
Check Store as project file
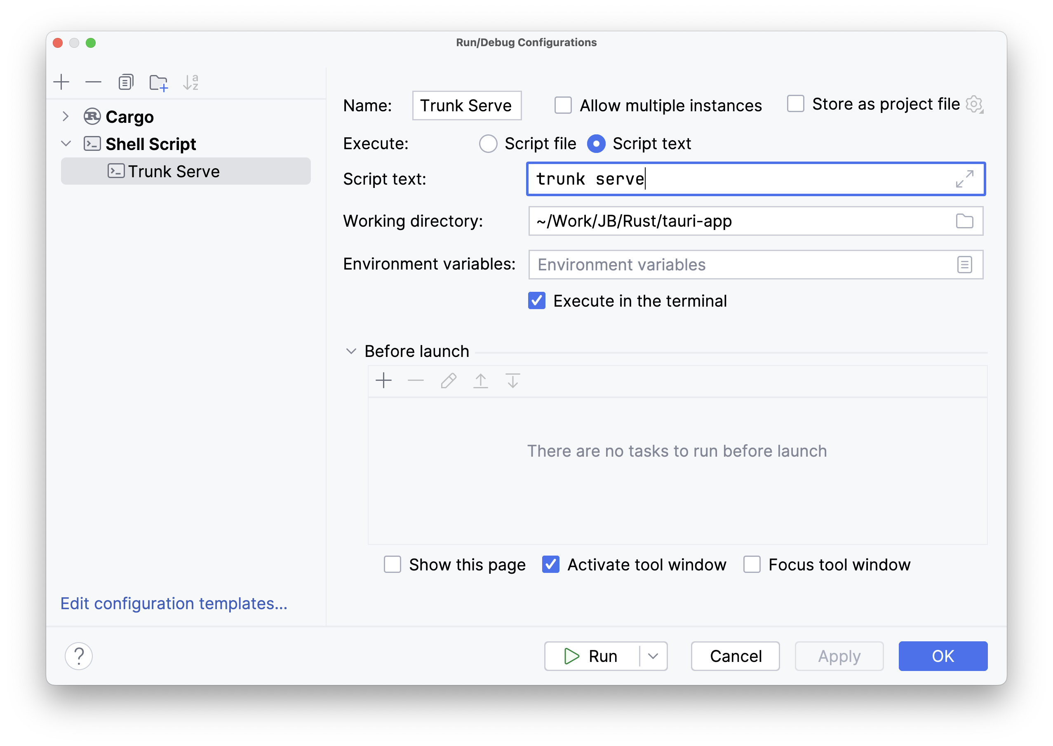[795, 104]
